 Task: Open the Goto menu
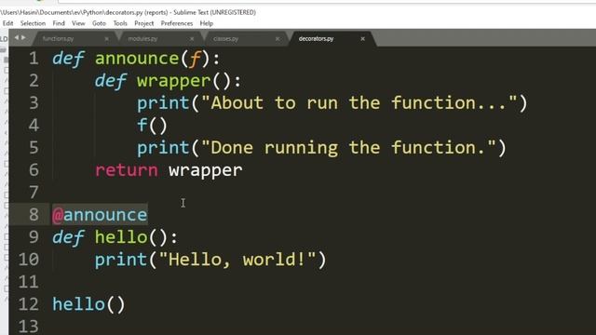click(99, 23)
